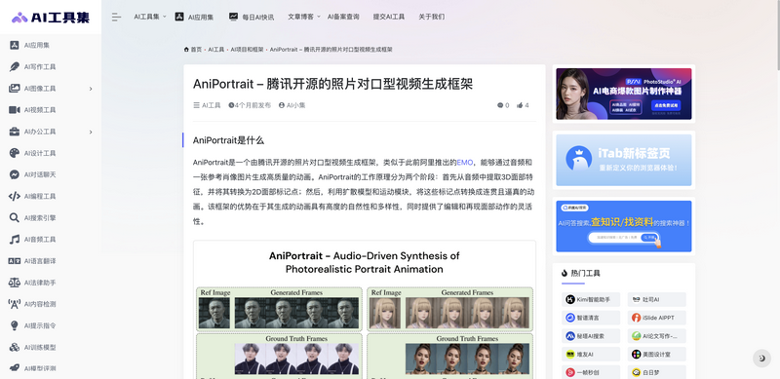Open 白日梦 in 热门工具
The height and width of the screenshot is (379, 780).
pyautogui.click(x=656, y=372)
